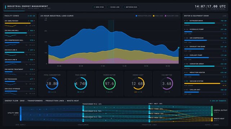Click the yellow load bar under Smelter Bay
Screen dimensions: 231x129
pos(18,23)
